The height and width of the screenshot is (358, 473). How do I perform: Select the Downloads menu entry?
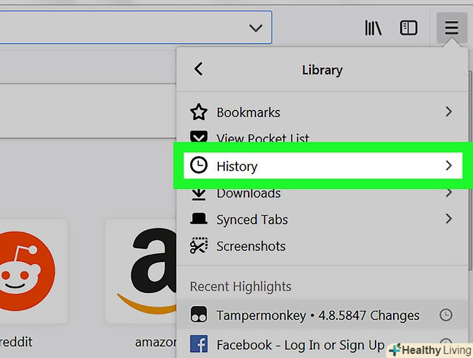248,194
